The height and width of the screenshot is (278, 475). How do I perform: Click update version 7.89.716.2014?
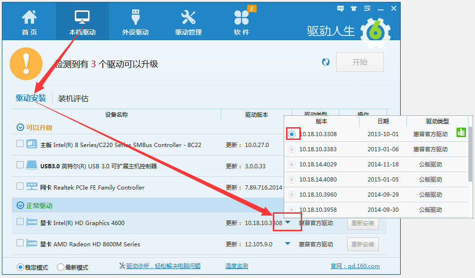pos(264,188)
